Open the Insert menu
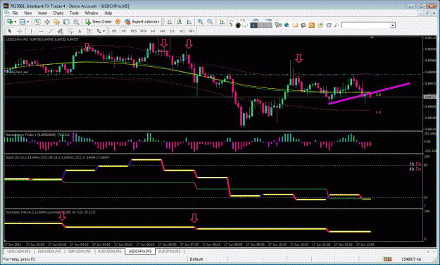The height and width of the screenshot is (265, 440). pos(42,13)
